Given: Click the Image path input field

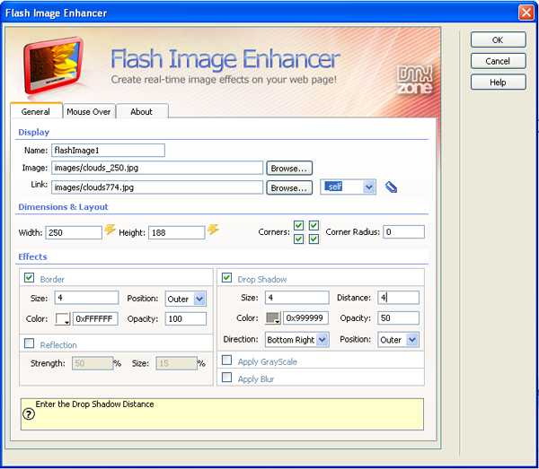Looking at the screenshot, I should pyautogui.click(x=157, y=168).
